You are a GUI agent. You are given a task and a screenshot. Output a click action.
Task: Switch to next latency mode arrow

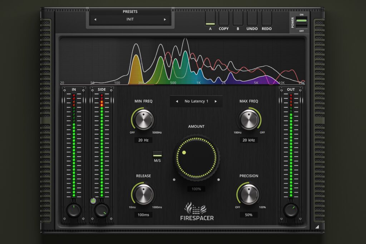(216, 101)
